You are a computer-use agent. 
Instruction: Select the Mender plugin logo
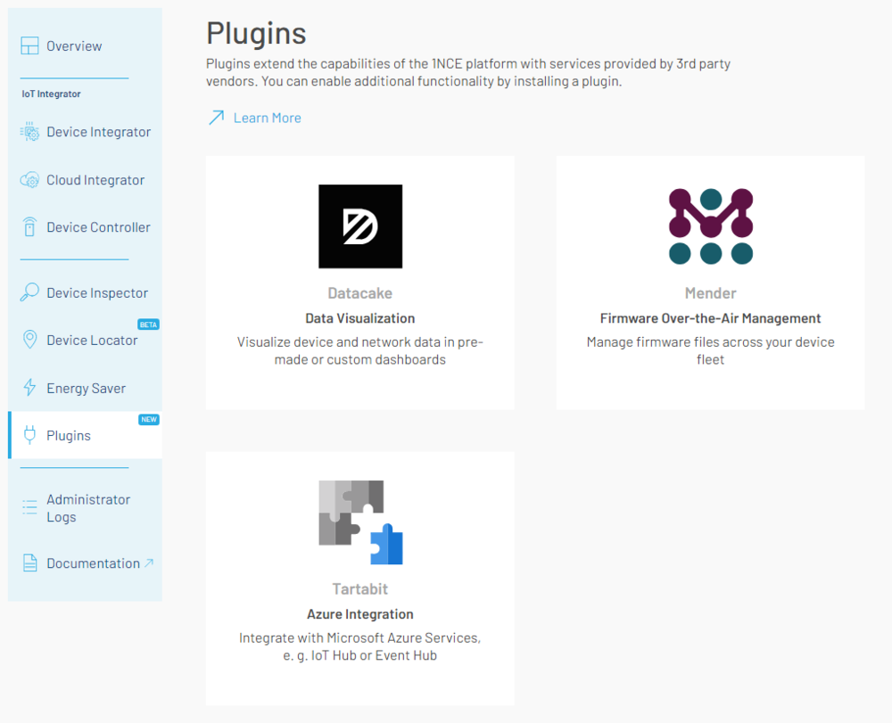[711, 226]
